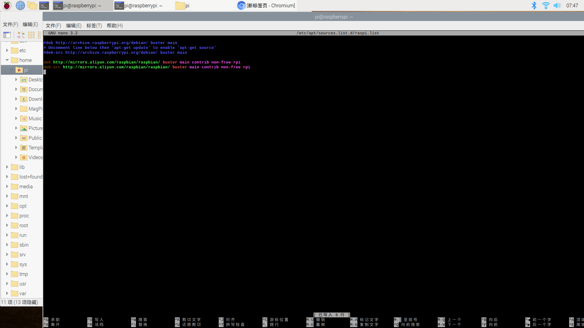Switch file manager to icon grid view
584x328 pixels.
31,35
